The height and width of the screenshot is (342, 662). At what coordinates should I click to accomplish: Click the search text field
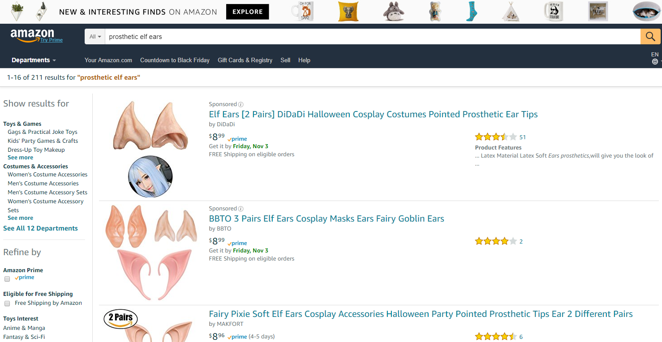(x=372, y=37)
